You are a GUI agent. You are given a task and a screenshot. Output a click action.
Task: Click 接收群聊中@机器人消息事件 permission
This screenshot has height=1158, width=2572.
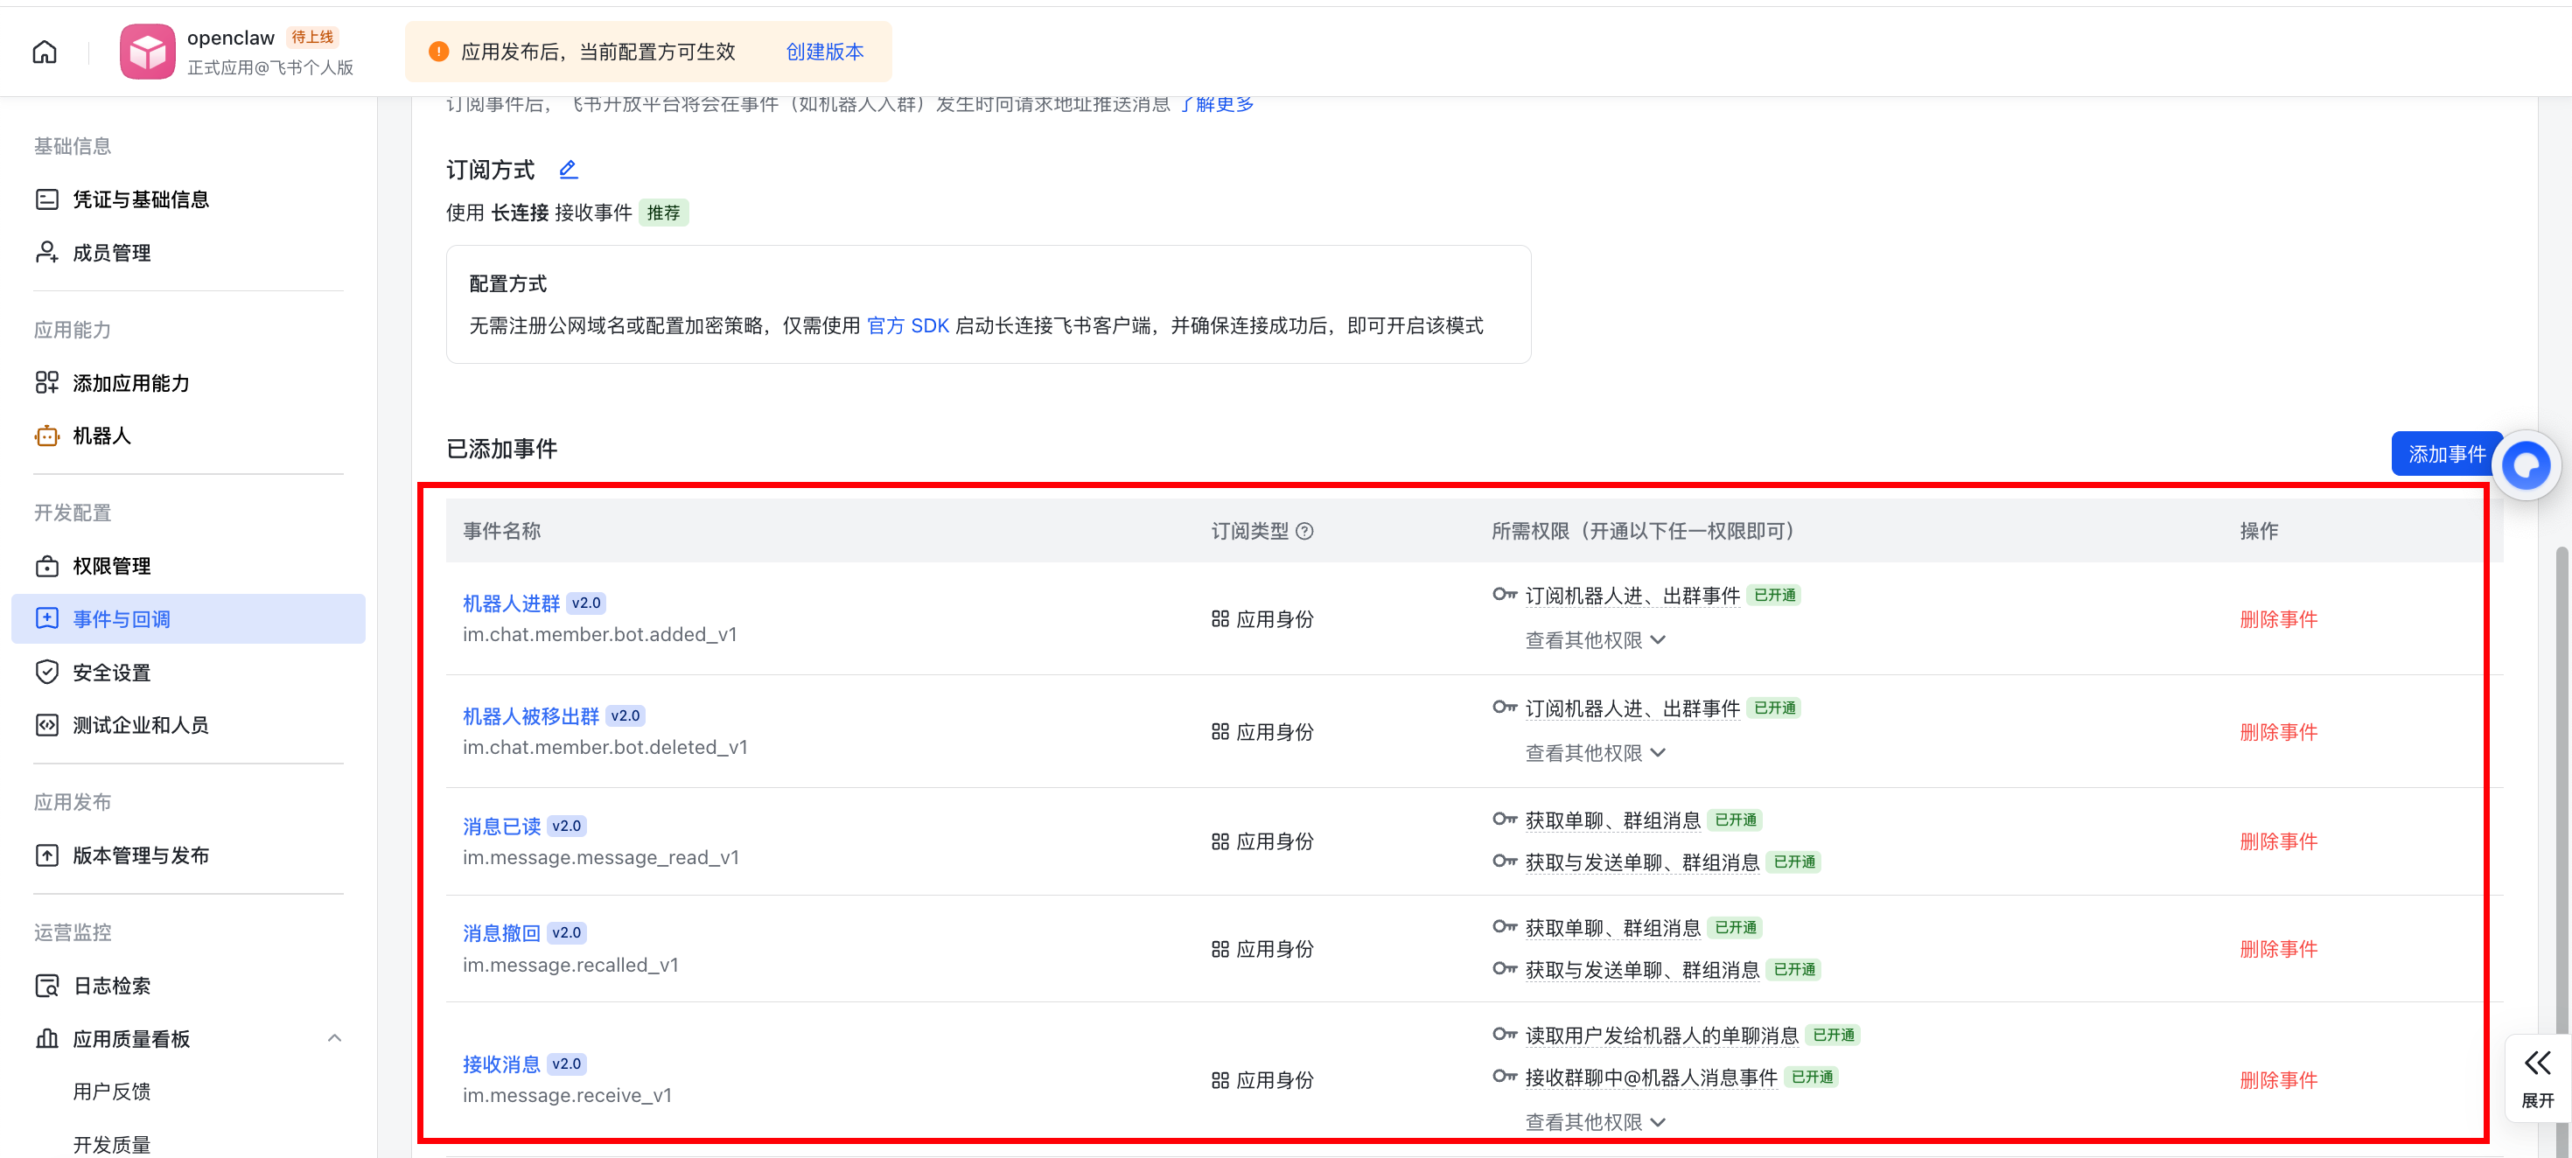click(1652, 1078)
